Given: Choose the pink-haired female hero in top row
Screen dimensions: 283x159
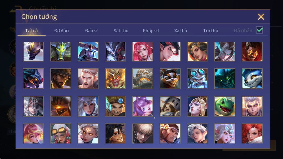Looking at the screenshot, I should click(x=143, y=52).
